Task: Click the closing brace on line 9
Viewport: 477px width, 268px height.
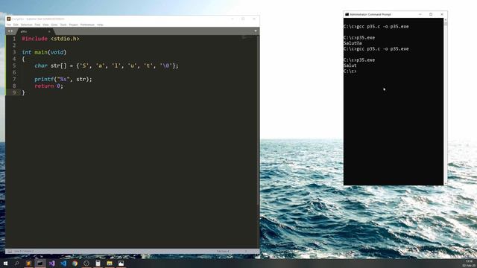Action: coord(23,93)
